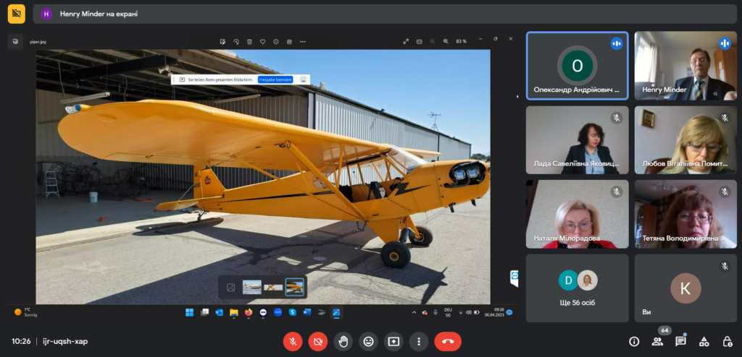
Task: Raise hand in the meeting
Action: (343, 341)
